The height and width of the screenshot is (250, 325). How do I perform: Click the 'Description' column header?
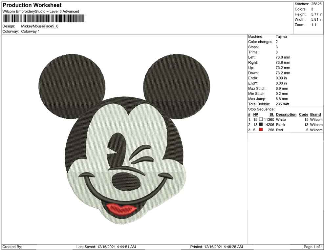tap(286, 115)
